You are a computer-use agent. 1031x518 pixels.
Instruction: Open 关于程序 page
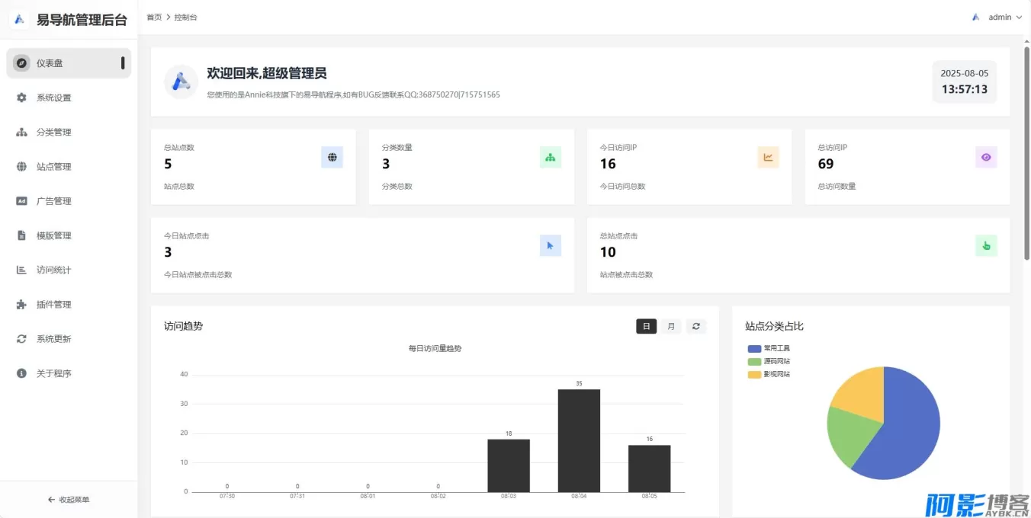pos(53,374)
